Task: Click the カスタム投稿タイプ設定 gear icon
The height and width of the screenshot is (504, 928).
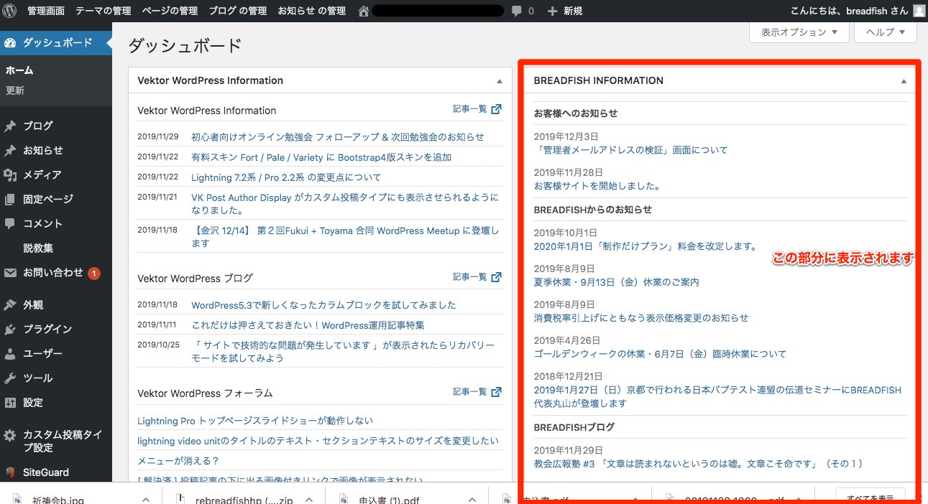Action: point(10,435)
